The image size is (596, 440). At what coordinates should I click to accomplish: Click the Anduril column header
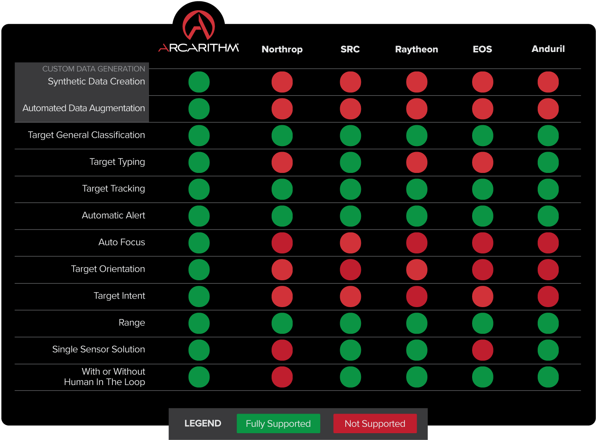(548, 49)
